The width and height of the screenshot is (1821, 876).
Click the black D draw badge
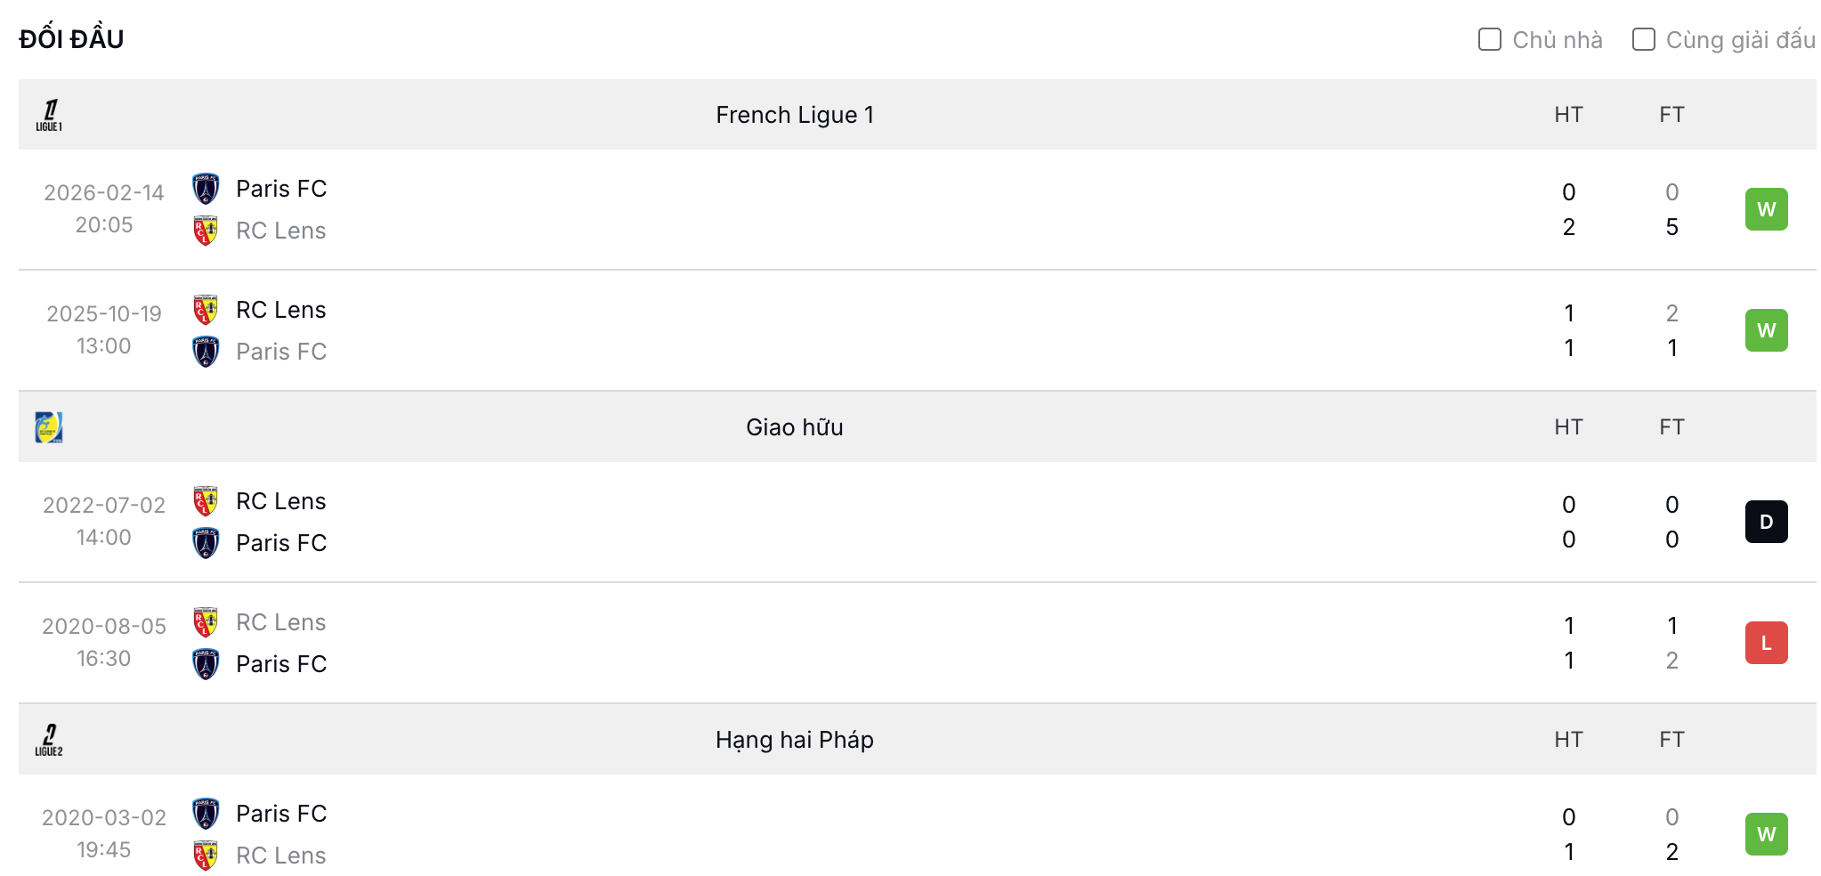pyautogui.click(x=1766, y=522)
